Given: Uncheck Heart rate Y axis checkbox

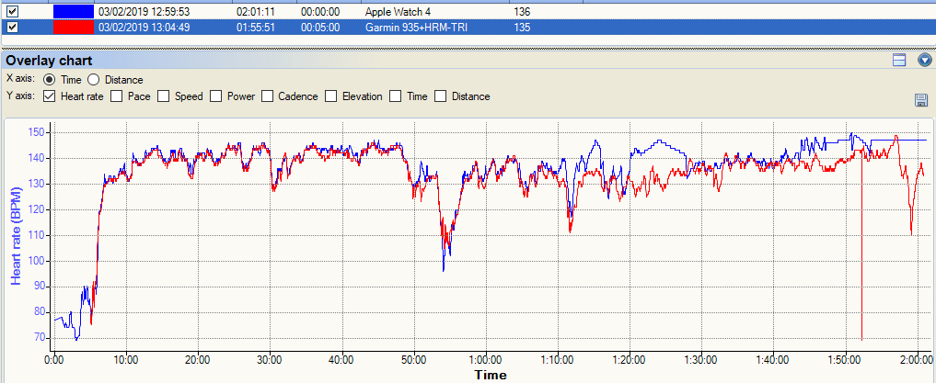Looking at the screenshot, I should [x=50, y=96].
